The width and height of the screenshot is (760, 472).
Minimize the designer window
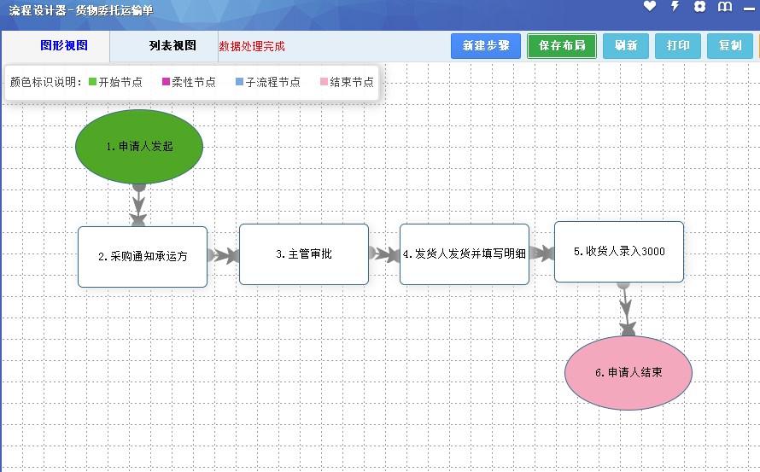749,9
